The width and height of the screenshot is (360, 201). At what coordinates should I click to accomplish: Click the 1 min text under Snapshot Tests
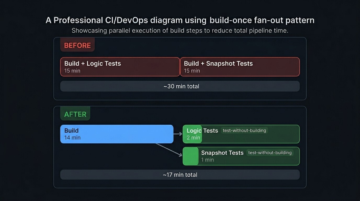click(x=207, y=160)
